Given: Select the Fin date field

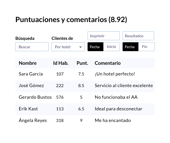Looking at the screenshot, I should [147, 47].
